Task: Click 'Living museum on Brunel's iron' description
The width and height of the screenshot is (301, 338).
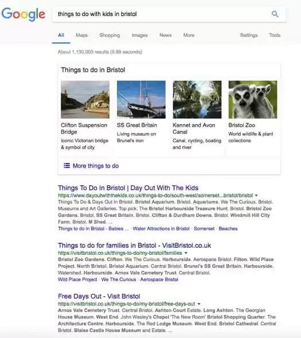Action: 136,137
